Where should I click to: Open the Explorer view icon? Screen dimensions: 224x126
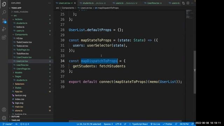(4, 4)
